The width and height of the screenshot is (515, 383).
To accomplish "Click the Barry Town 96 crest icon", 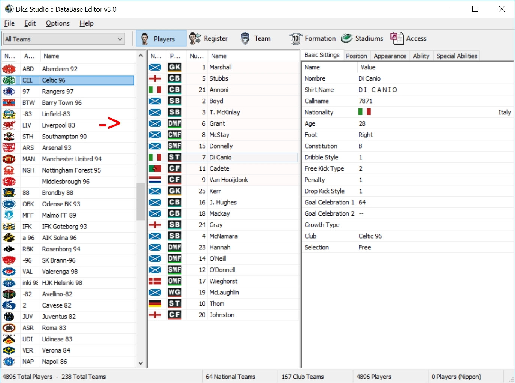I will [x=9, y=103].
